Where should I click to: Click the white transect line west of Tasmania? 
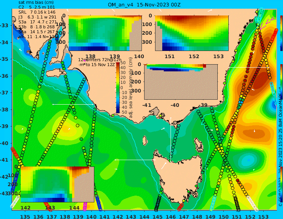click(x=135, y=160)
